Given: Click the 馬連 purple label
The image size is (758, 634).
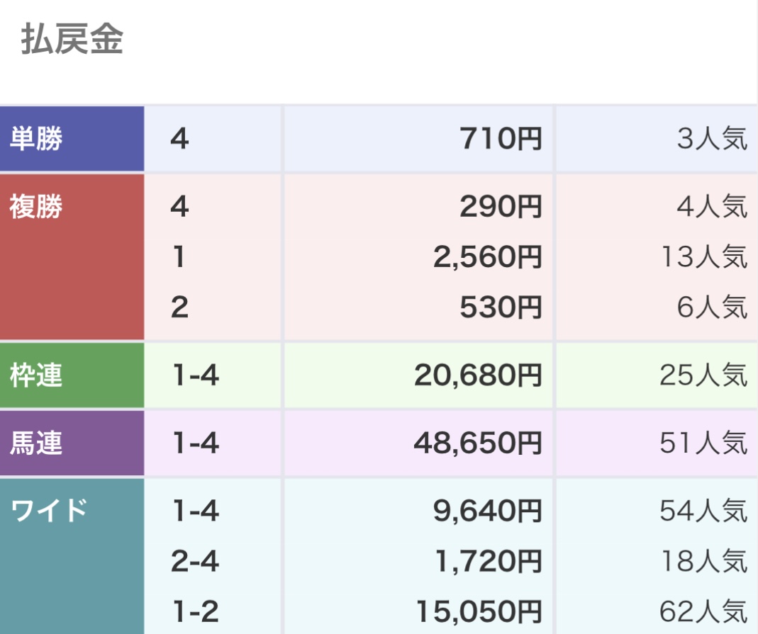Looking at the screenshot, I should (72, 443).
